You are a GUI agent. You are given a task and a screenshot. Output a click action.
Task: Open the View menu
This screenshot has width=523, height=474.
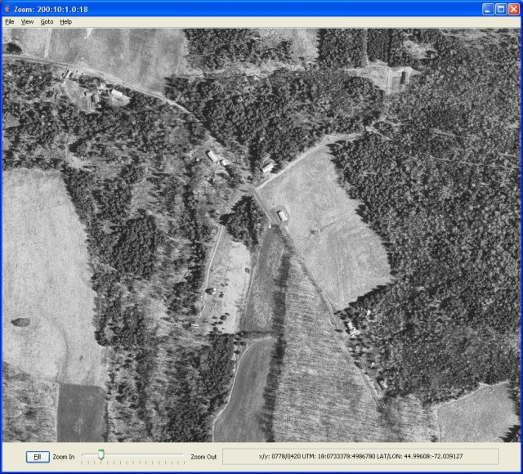pos(27,21)
